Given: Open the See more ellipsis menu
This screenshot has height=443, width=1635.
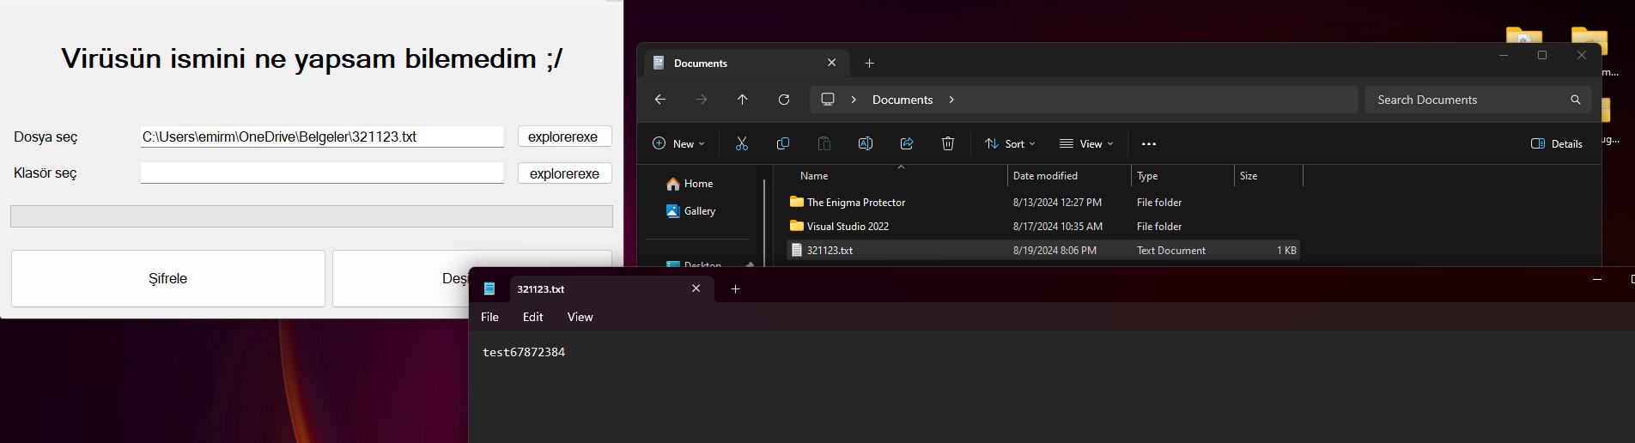Looking at the screenshot, I should coord(1149,144).
